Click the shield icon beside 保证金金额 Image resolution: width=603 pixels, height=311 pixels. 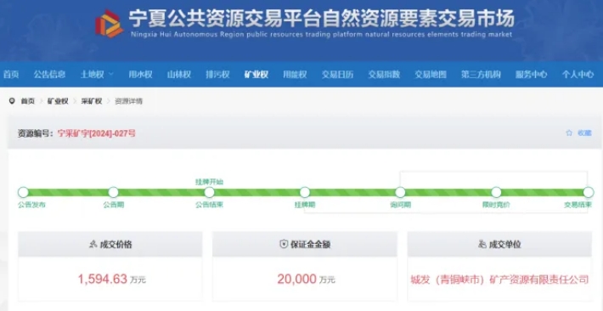point(284,244)
